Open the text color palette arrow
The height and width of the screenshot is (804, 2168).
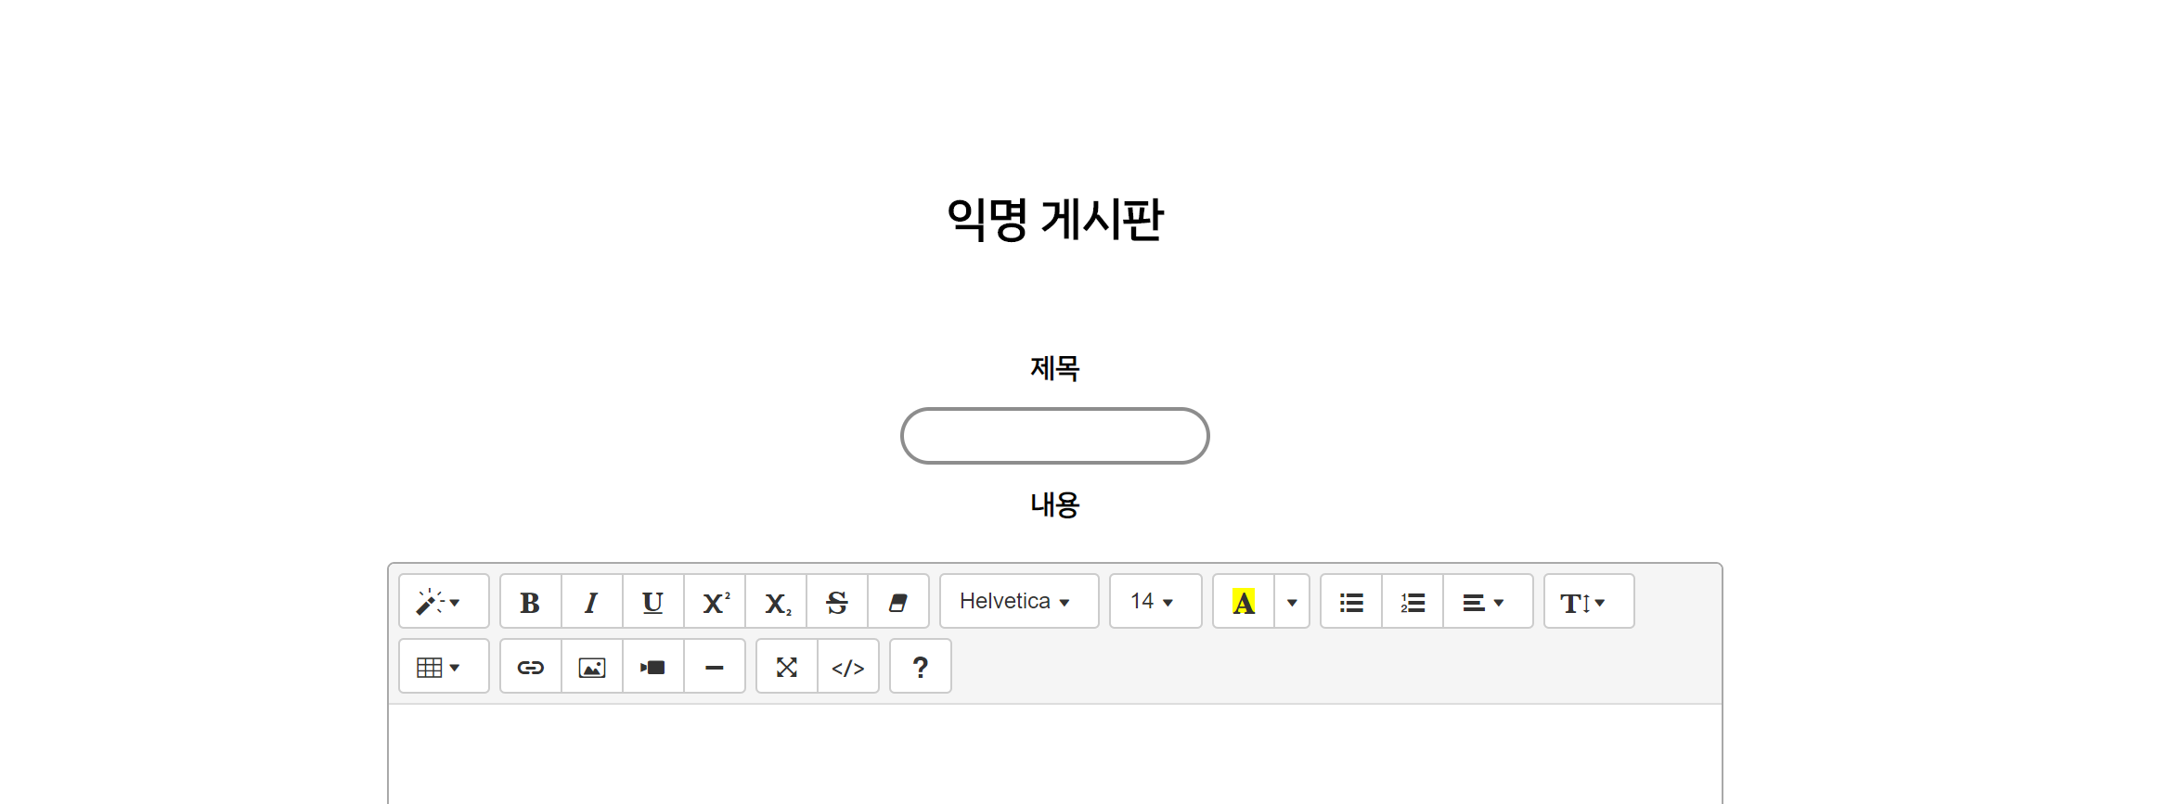pos(1292,602)
